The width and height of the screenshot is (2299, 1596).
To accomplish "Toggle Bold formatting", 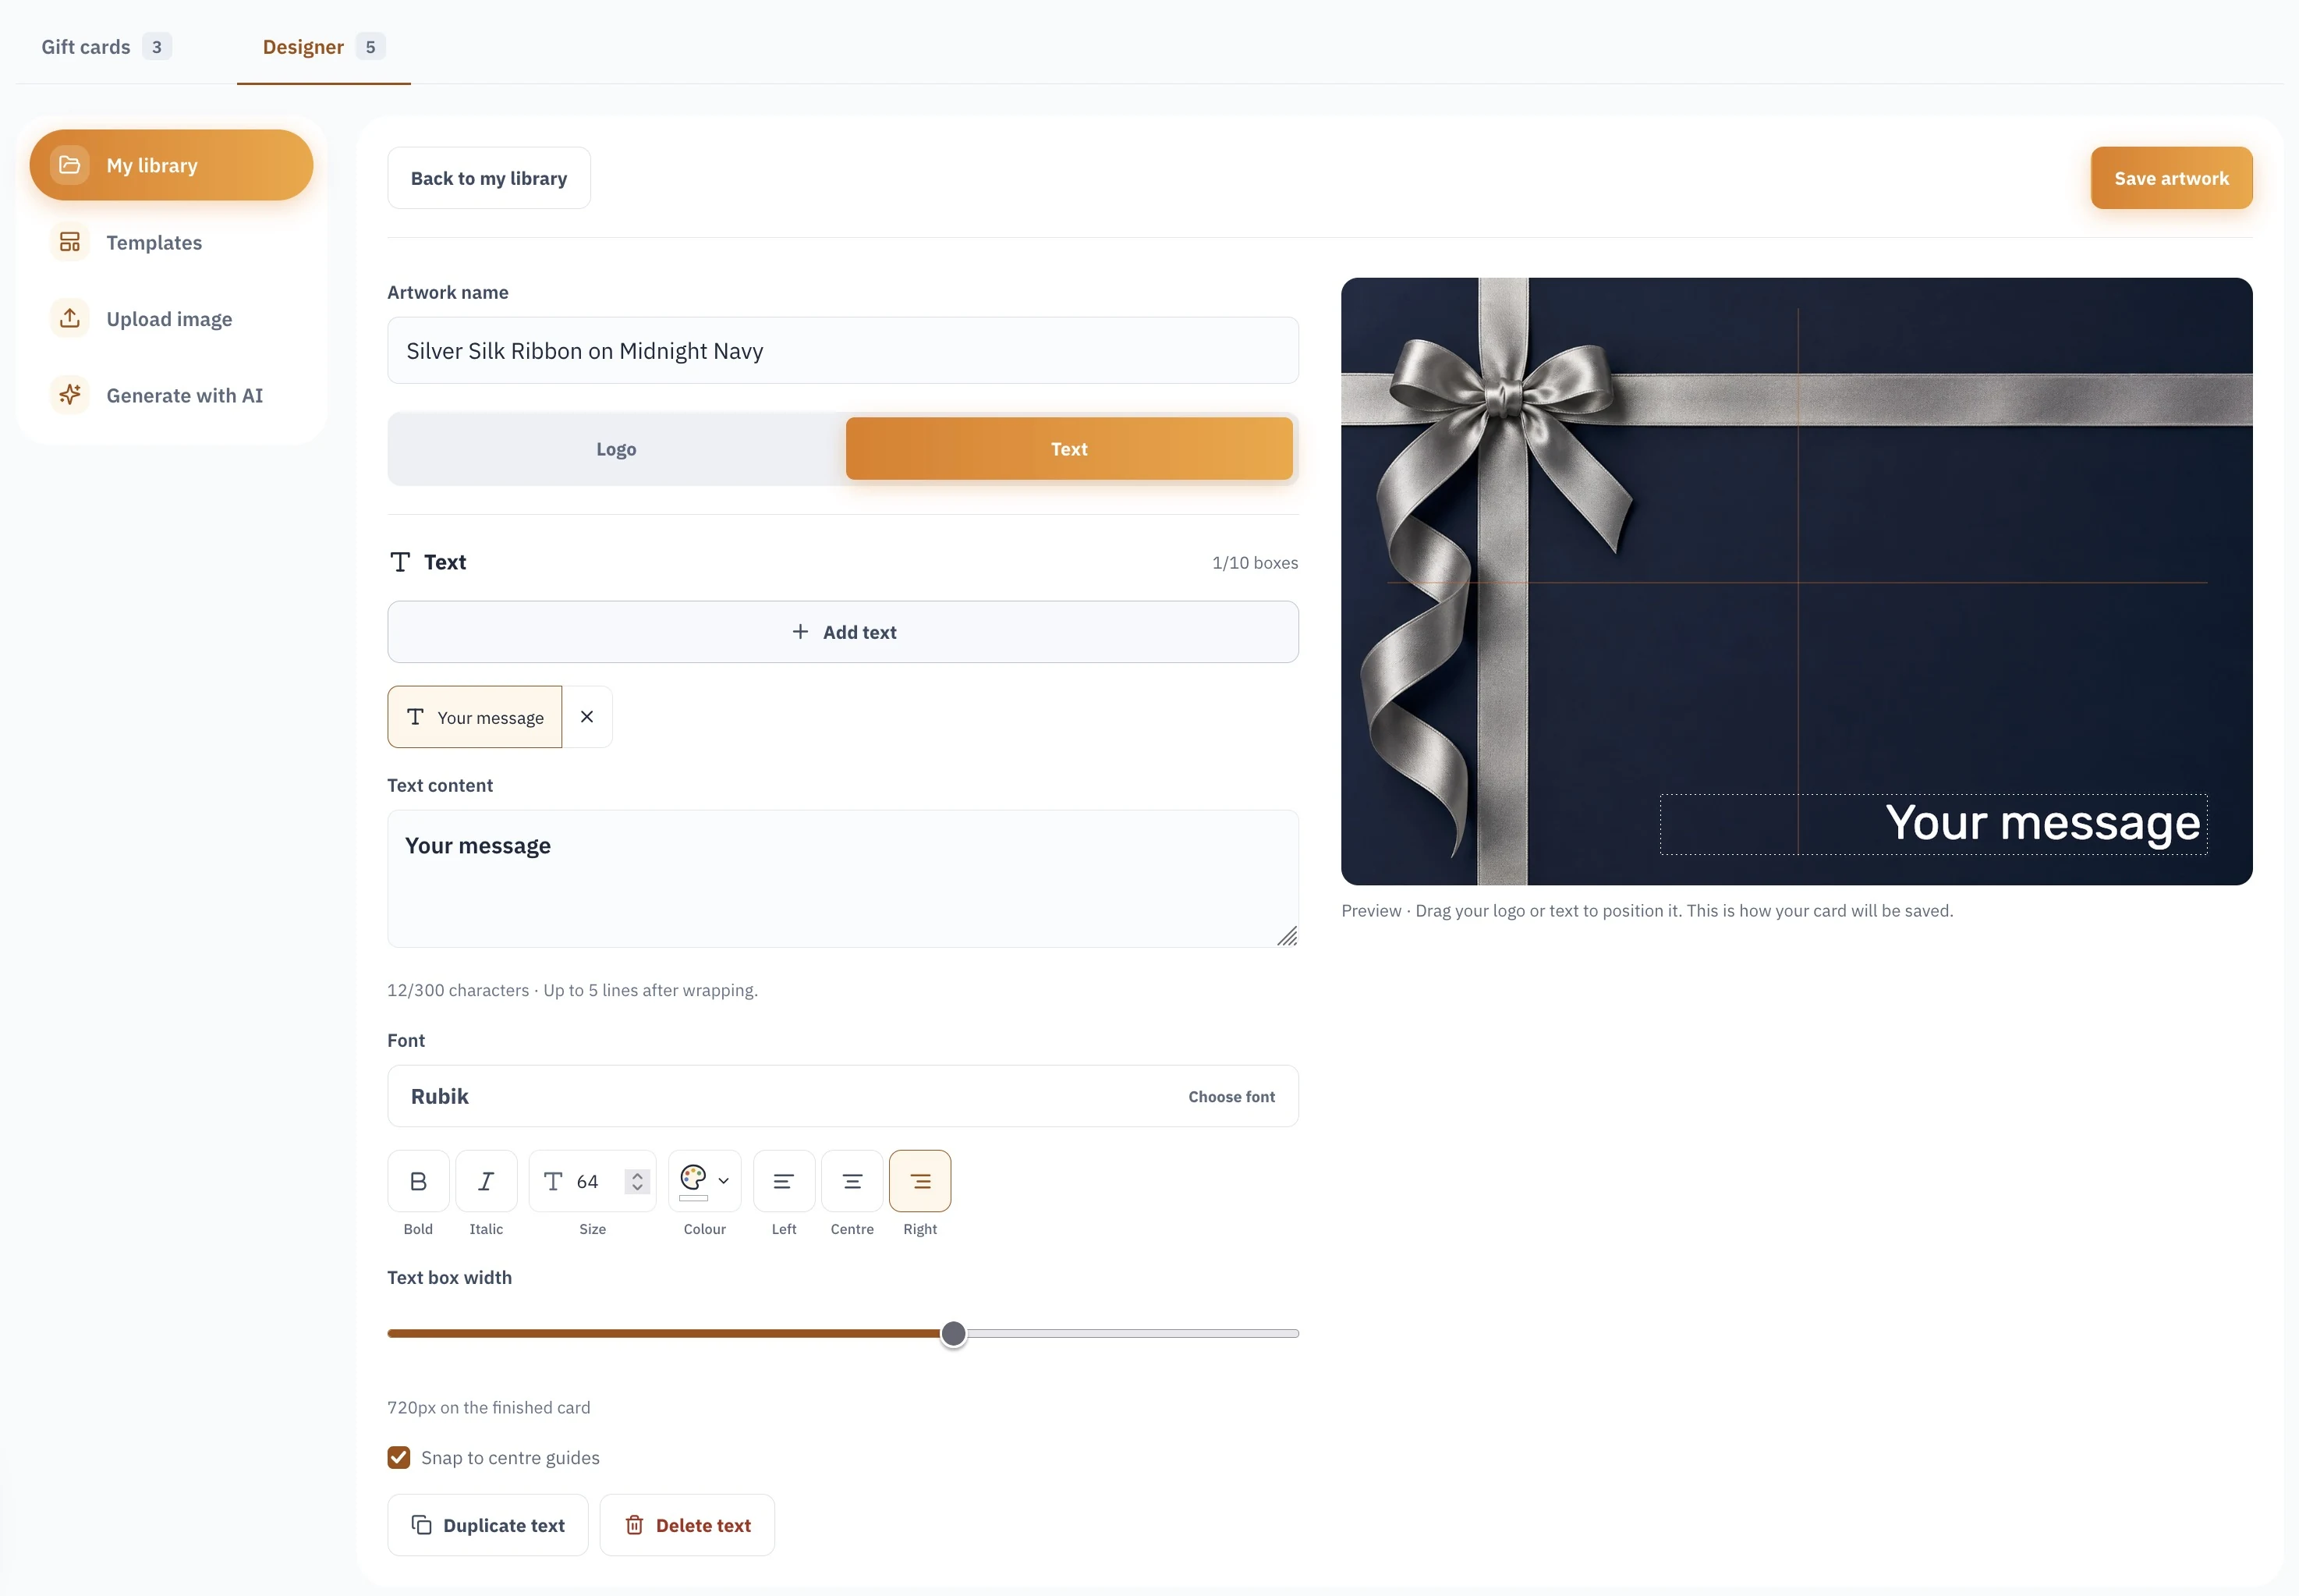I will (418, 1182).
